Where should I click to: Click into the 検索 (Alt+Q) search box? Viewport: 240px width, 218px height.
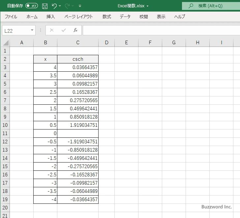click(211, 6)
